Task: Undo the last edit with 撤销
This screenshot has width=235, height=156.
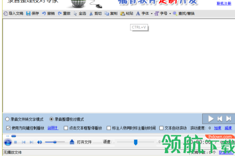Action: point(48,13)
